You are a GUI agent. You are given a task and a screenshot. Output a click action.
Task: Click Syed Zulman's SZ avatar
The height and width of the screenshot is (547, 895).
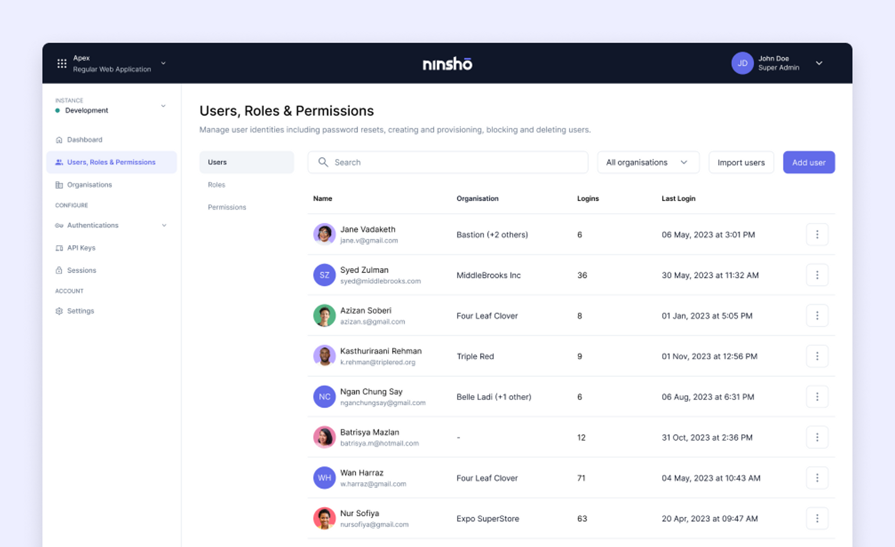[324, 275]
